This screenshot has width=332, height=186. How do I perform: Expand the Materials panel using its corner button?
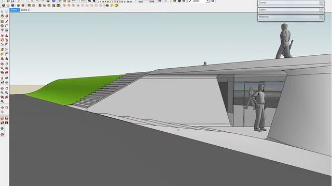click(321, 17)
